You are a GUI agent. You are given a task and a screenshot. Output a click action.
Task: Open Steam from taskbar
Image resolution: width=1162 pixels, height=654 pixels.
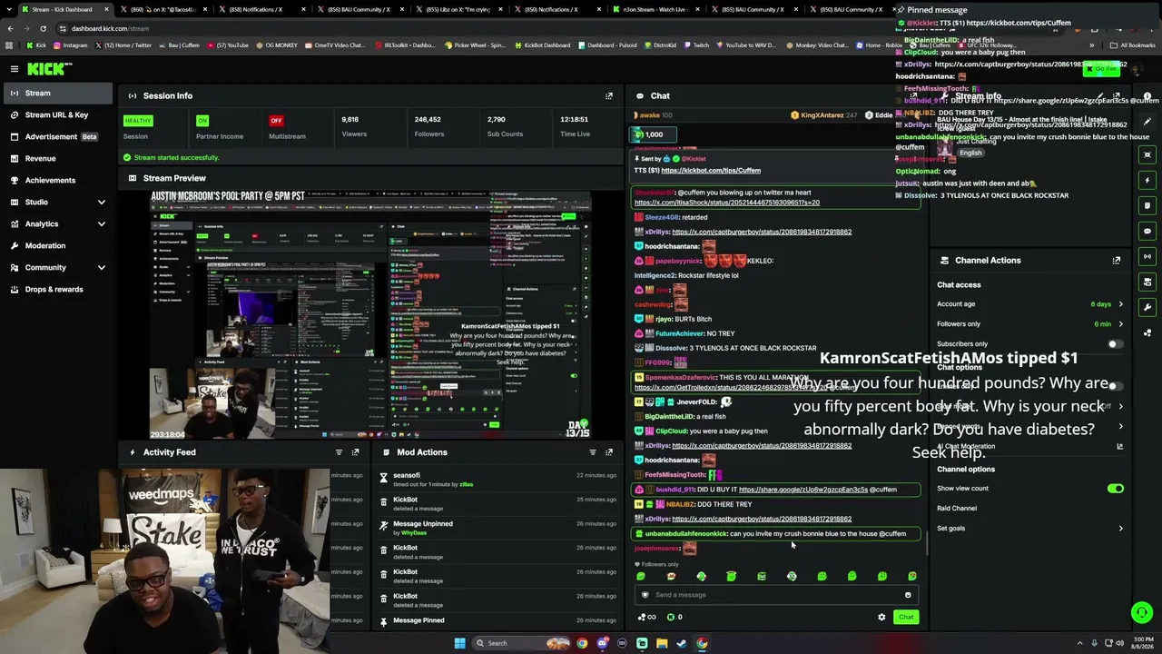pyautogui.click(x=682, y=643)
